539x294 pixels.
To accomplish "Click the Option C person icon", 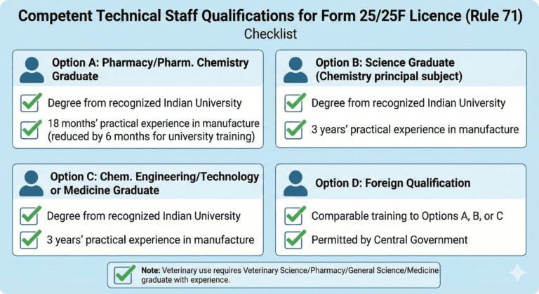I will [x=31, y=184].
